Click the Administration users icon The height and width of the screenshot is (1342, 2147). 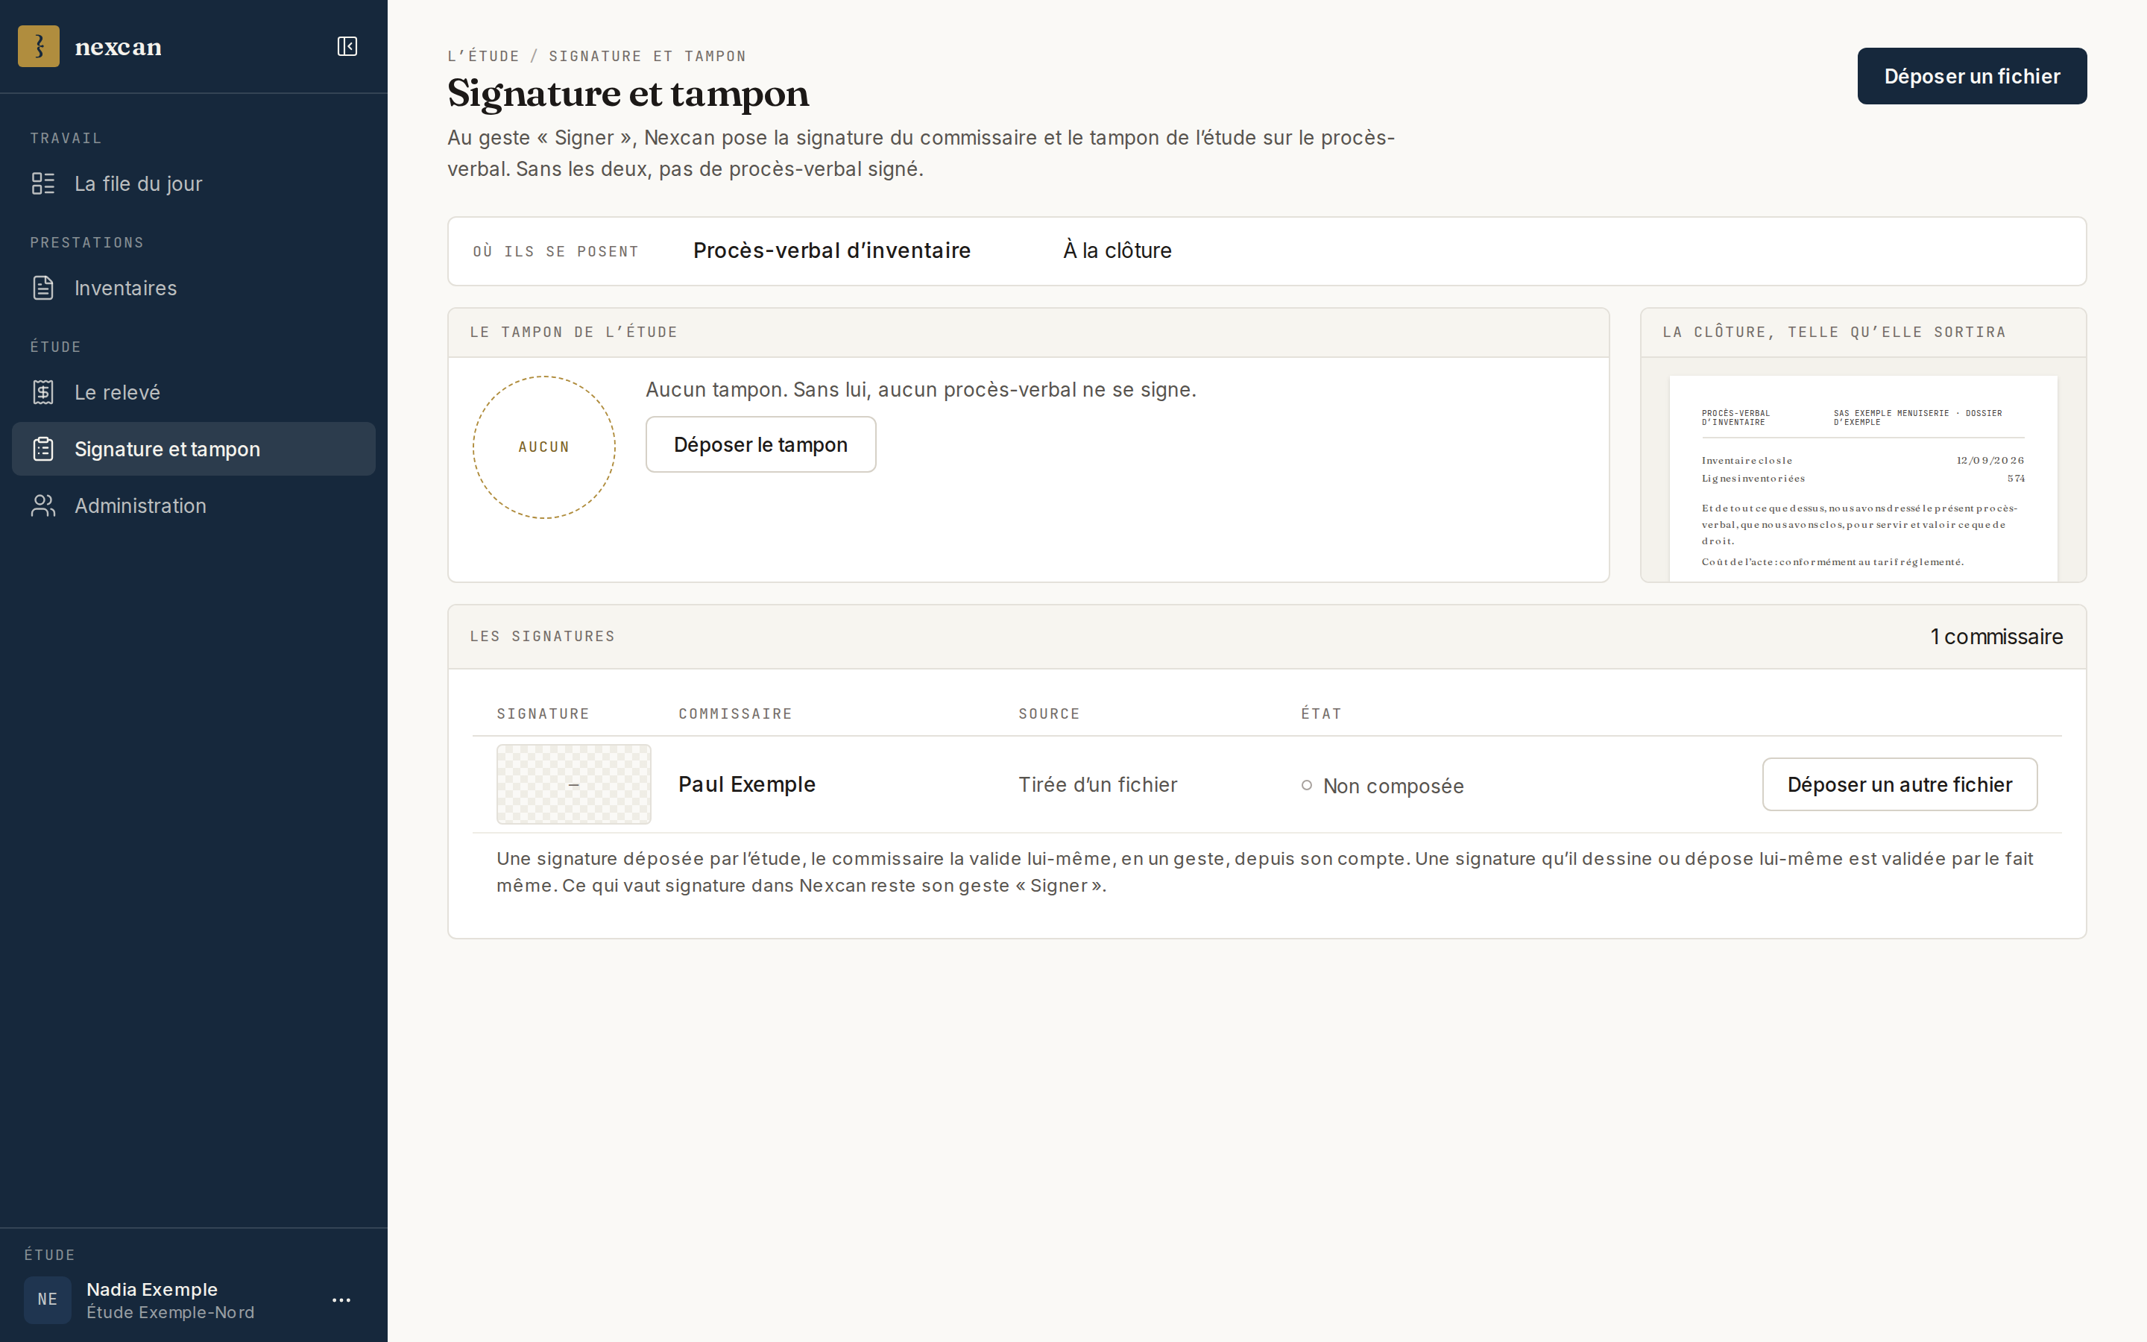[x=43, y=506]
